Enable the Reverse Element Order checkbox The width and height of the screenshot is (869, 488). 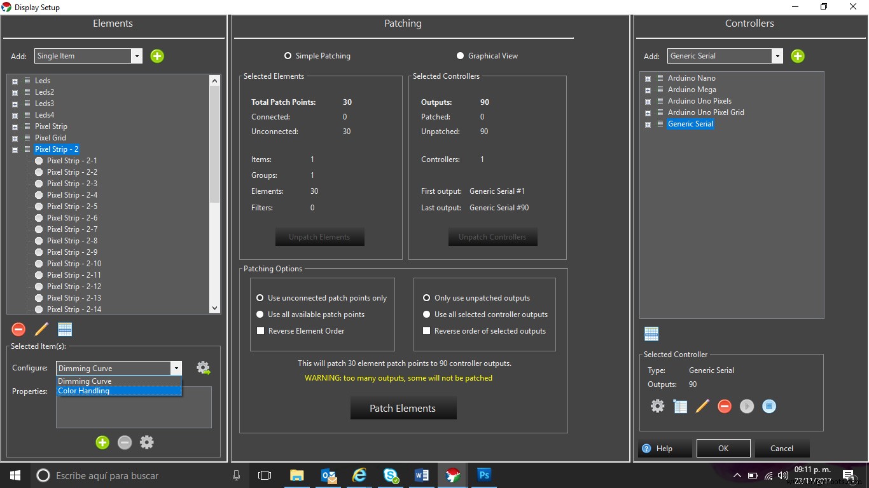coord(260,331)
